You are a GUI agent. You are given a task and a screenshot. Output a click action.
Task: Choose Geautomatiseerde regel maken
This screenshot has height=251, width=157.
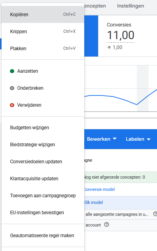click(43, 236)
